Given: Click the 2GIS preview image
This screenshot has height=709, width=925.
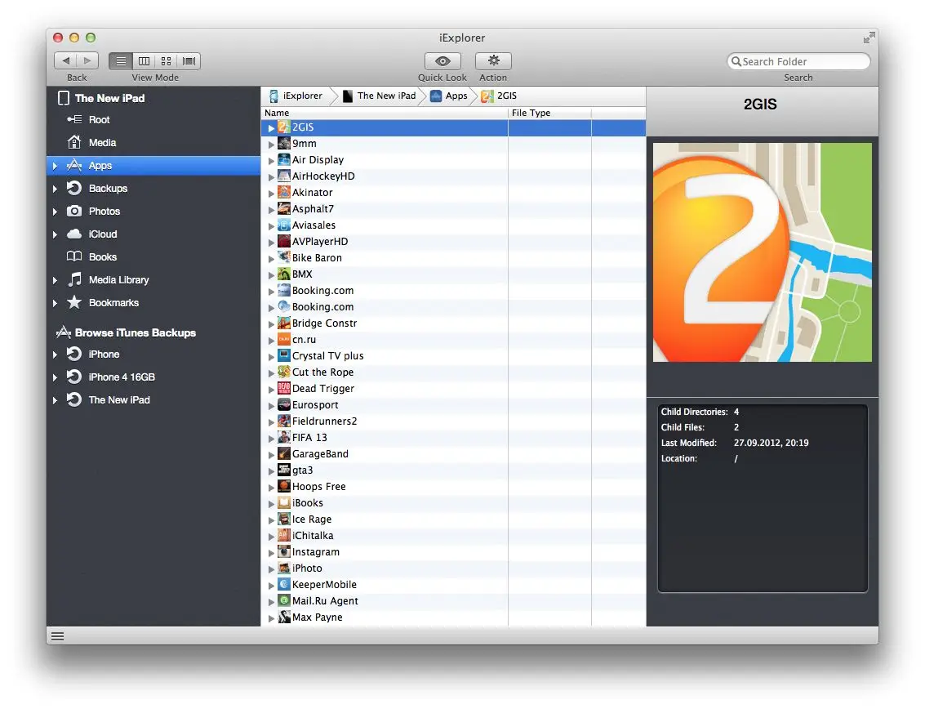Looking at the screenshot, I should [x=763, y=252].
